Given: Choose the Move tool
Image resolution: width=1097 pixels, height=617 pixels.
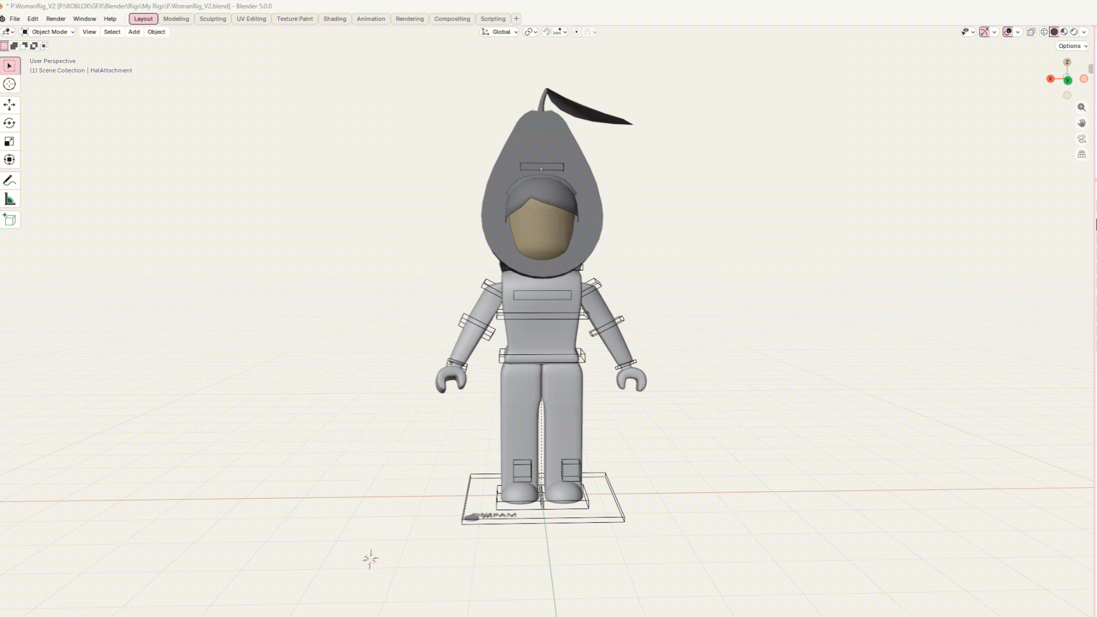Looking at the screenshot, I should pos(10,105).
